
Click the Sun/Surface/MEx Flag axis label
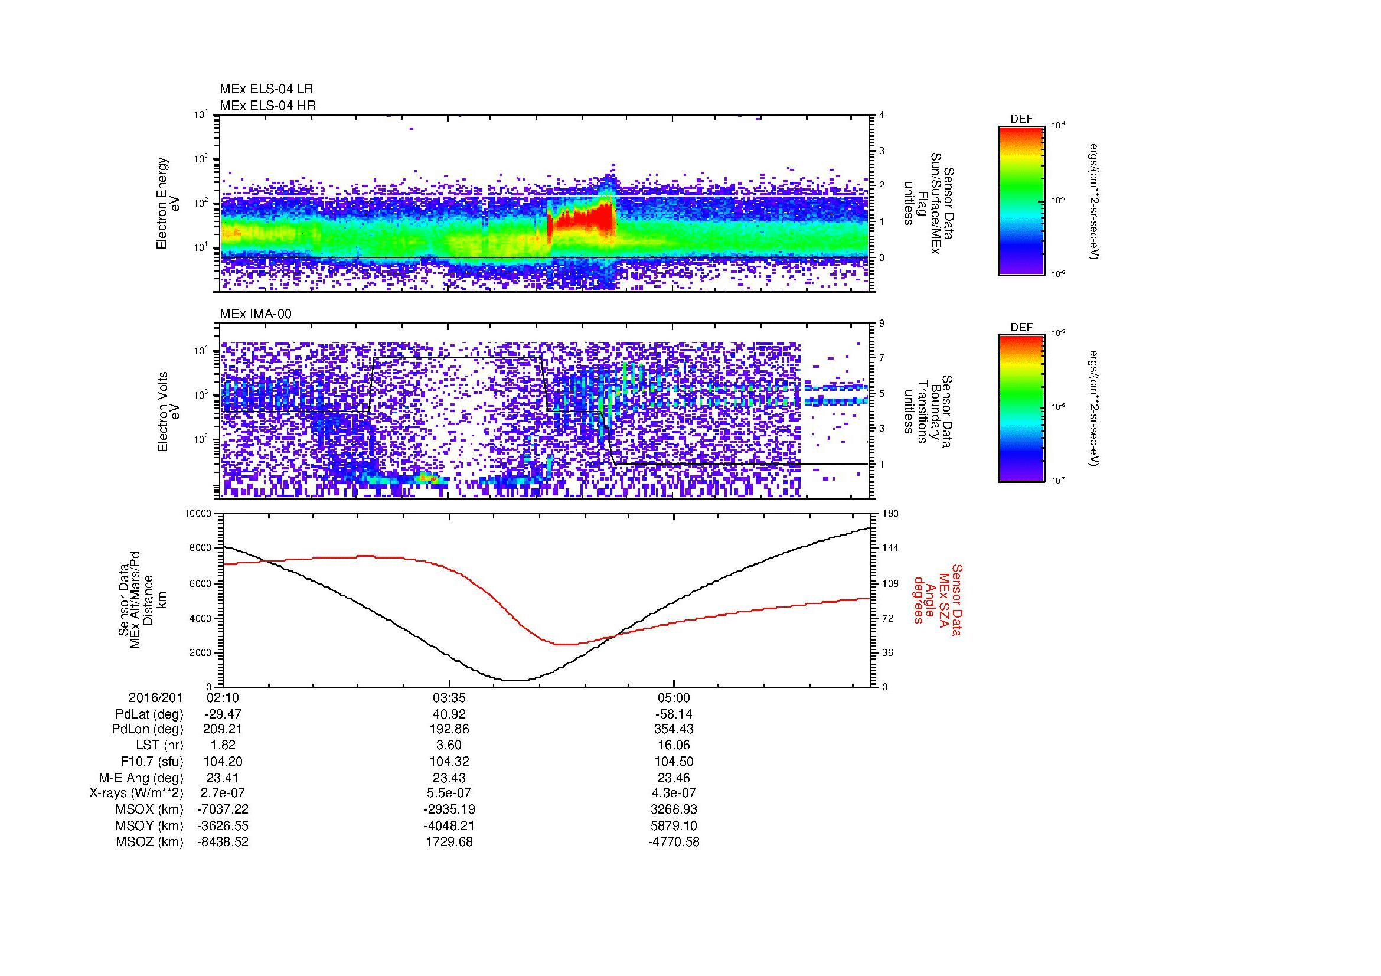(x=929, y=203)
